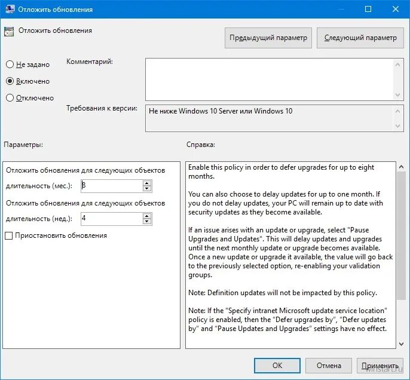Screen dimensions: 410x380
Task: Click help panel scroll up arrow
Action: [x=402, y=167]
